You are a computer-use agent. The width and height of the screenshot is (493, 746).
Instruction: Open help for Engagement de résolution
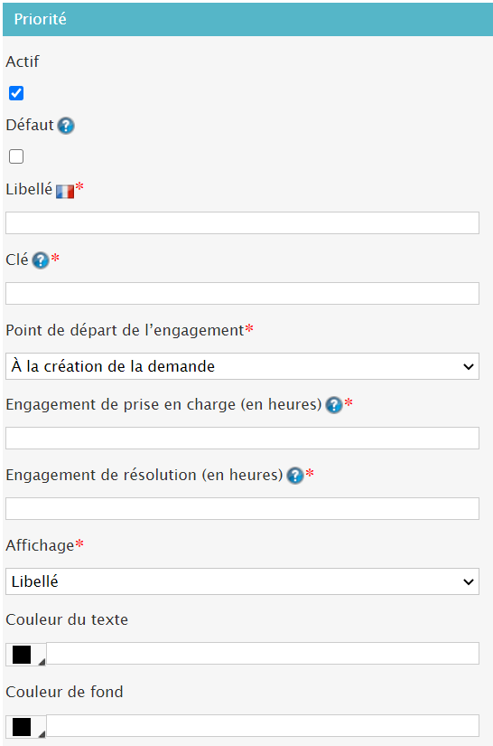295,476
